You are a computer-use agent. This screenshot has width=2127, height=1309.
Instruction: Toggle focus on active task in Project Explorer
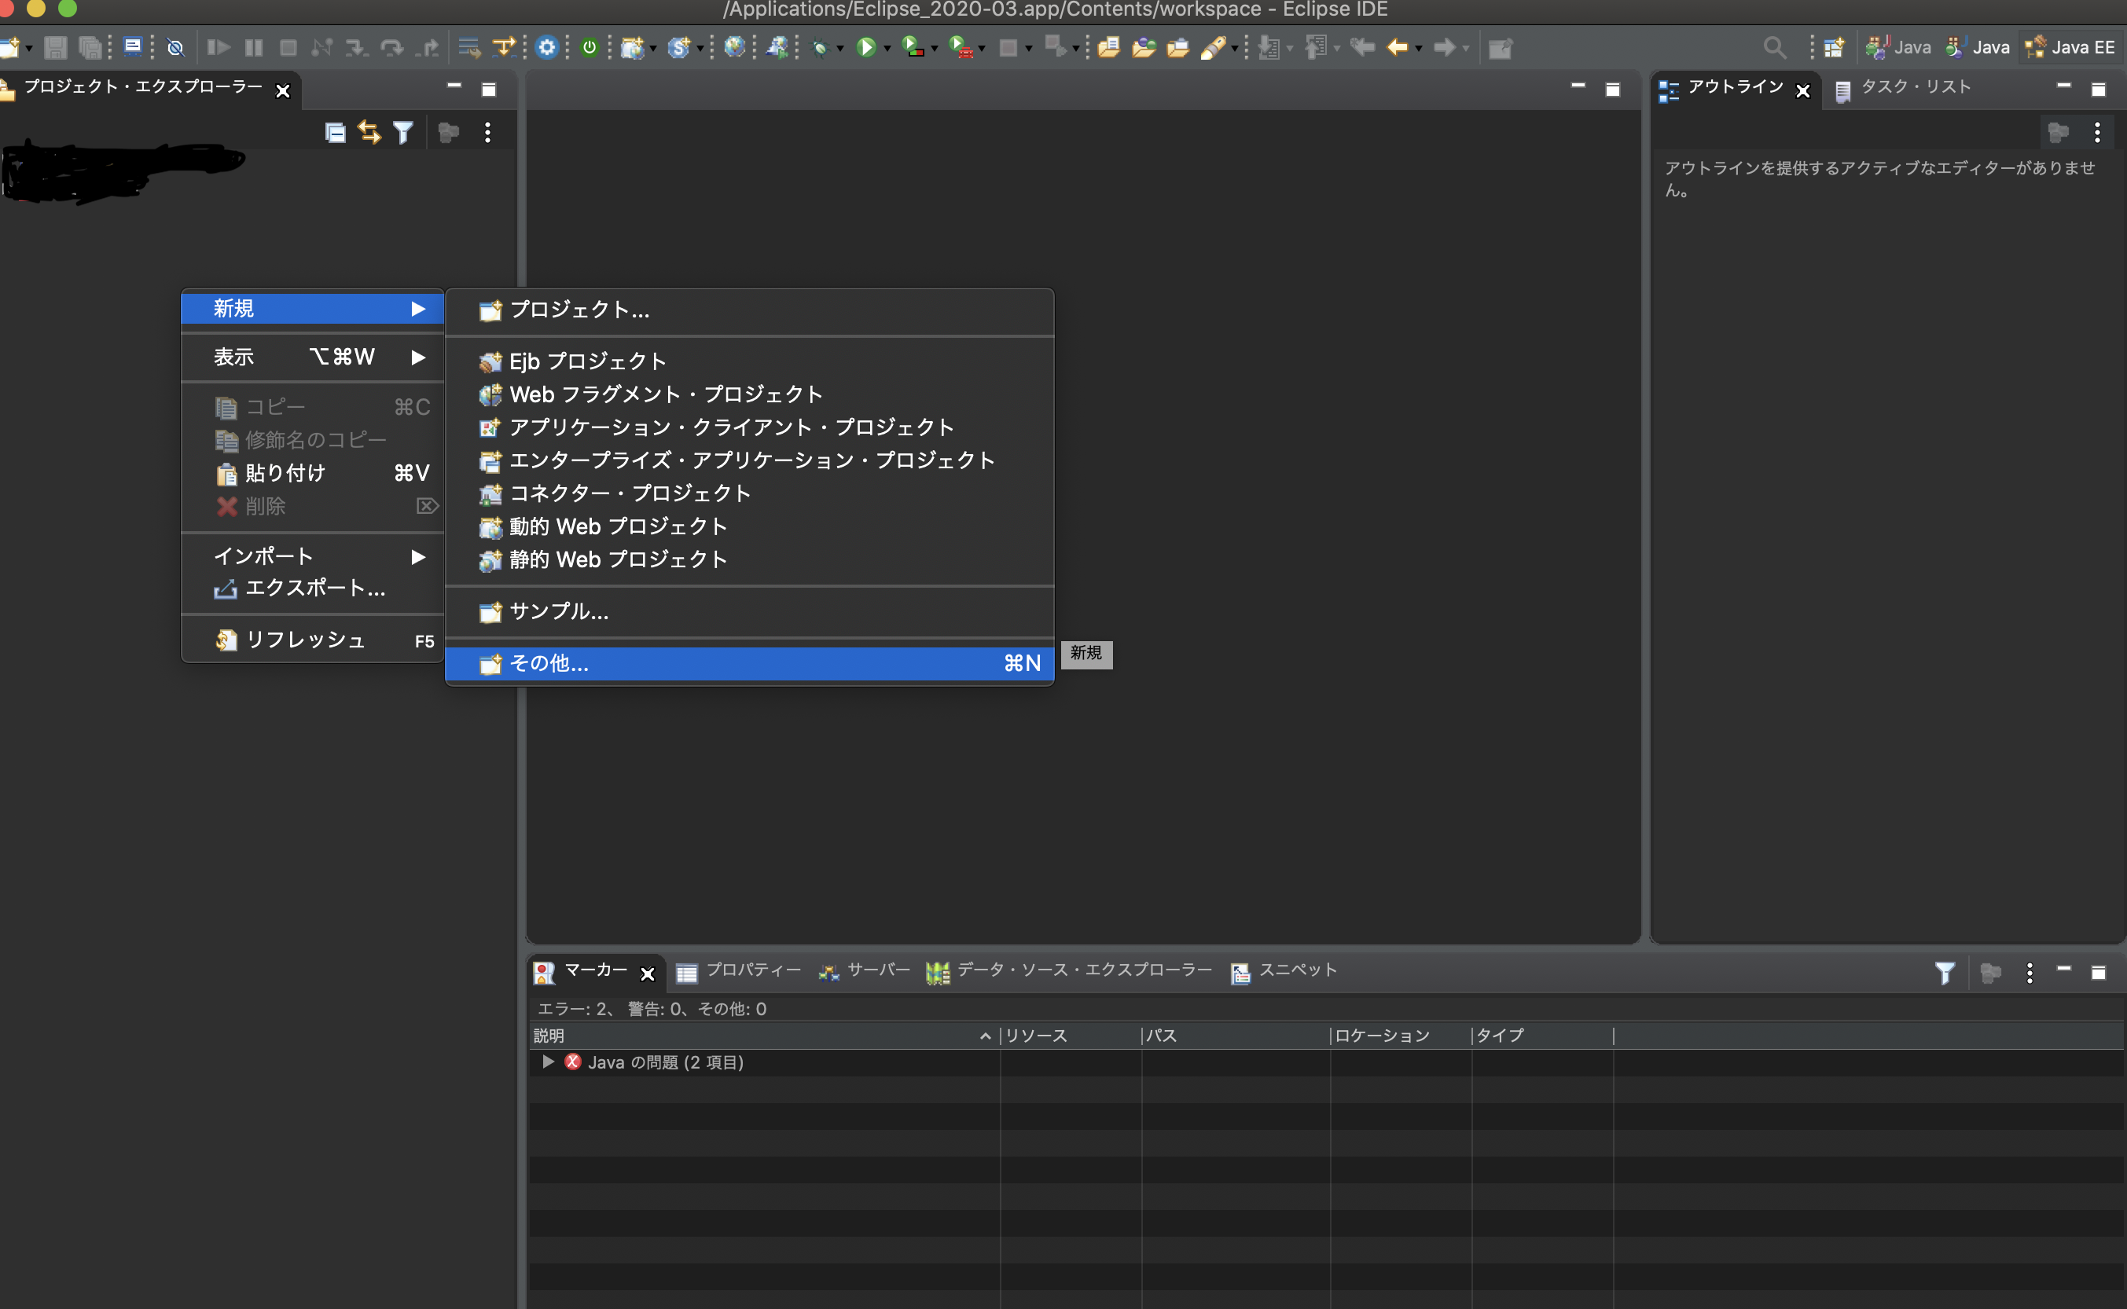pos(448,133)
